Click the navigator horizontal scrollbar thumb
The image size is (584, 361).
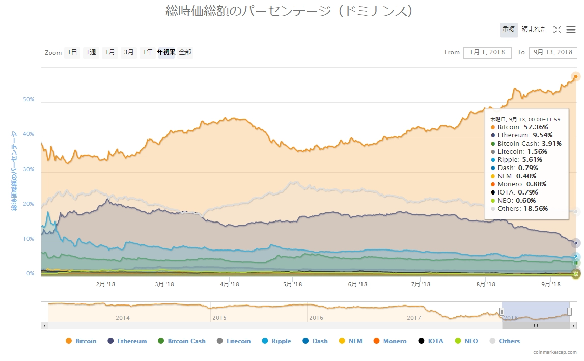(536, 325)
